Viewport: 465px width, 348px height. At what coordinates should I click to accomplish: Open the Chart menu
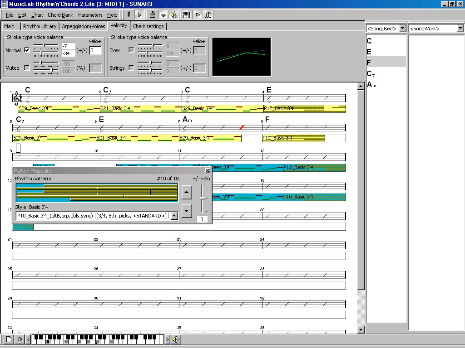pyautogui.click(x=37, y=15)
